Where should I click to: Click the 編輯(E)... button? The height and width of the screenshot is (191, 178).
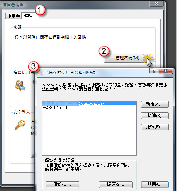155,127
